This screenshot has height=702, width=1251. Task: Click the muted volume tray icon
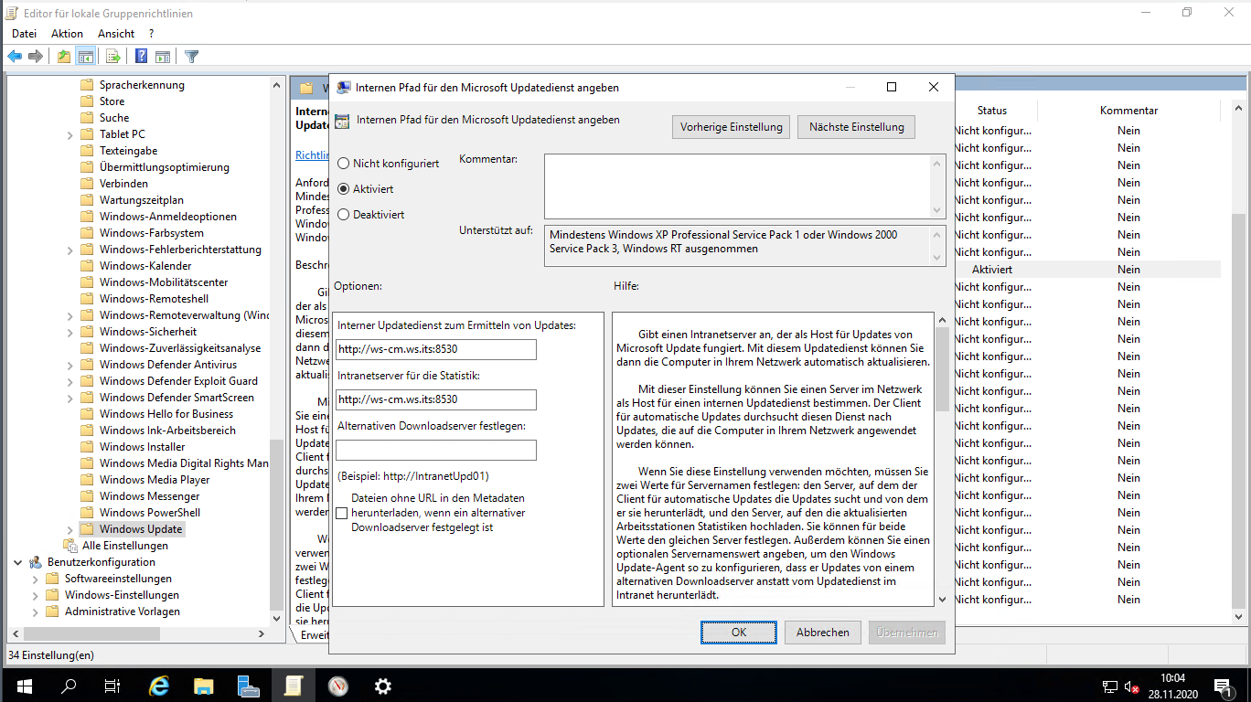pyautogui.click(x=1132, y=686)
